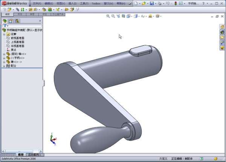The height and width of the screenshot is (162, 226).
Task: Expand the (固定) 轴<1> component
Action: coord(4,54)
